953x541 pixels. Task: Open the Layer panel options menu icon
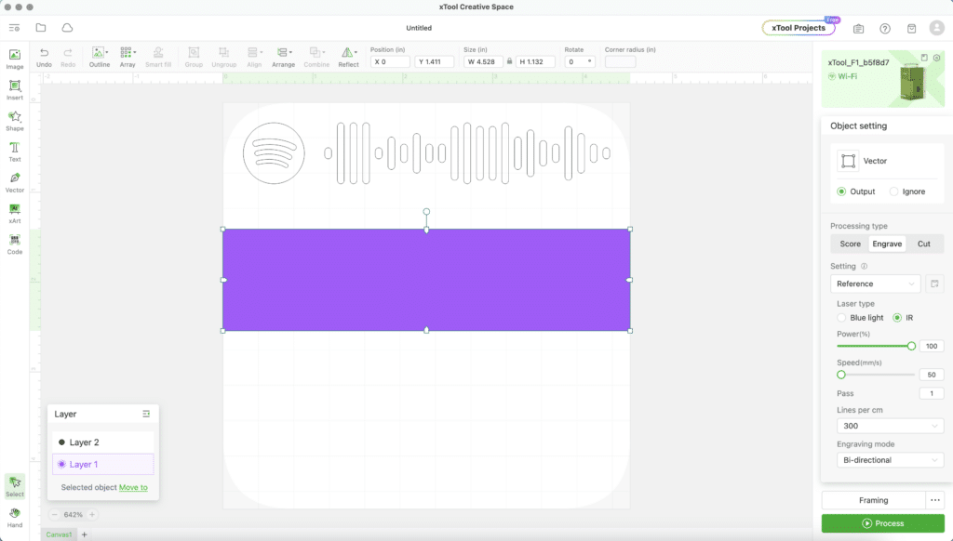[x=146, y=414]
